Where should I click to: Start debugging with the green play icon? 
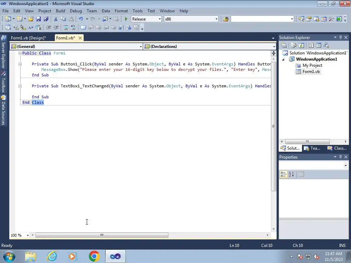coord(126,19)
